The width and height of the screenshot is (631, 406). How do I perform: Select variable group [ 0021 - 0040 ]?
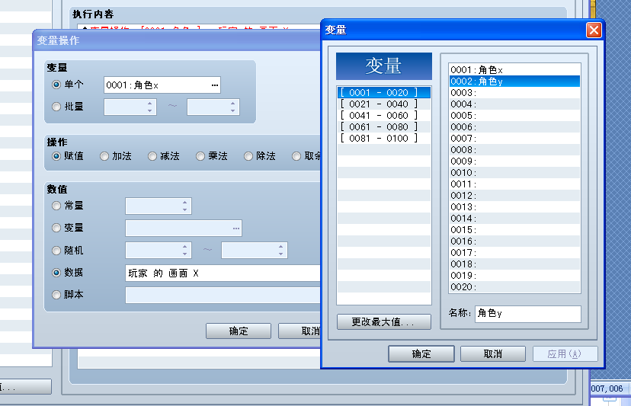point(384,104)
